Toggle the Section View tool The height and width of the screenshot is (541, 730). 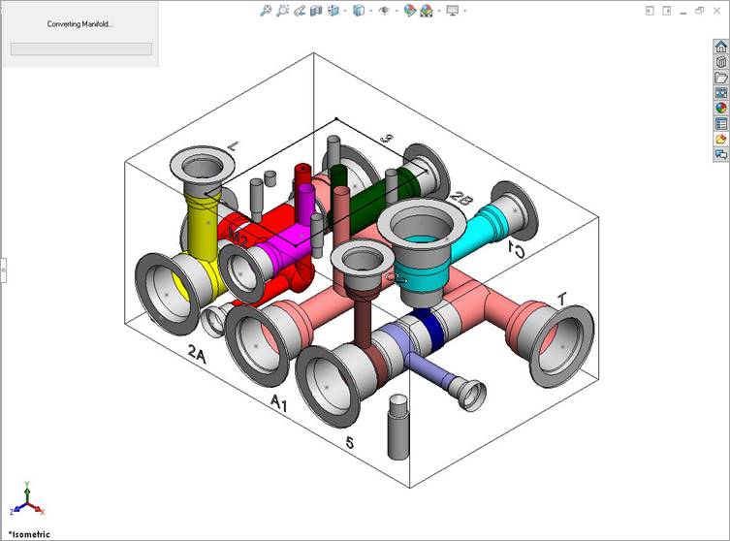pos(318,11)
